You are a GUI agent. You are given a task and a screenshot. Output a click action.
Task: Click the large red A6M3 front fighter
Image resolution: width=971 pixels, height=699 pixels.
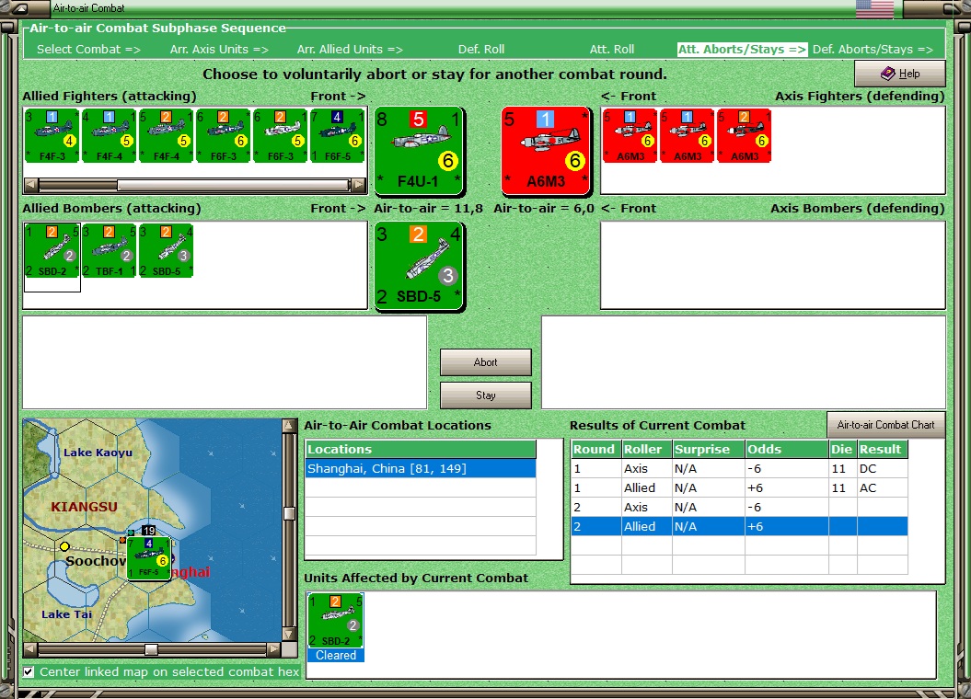pyautogui.click(x=546, y=150)
